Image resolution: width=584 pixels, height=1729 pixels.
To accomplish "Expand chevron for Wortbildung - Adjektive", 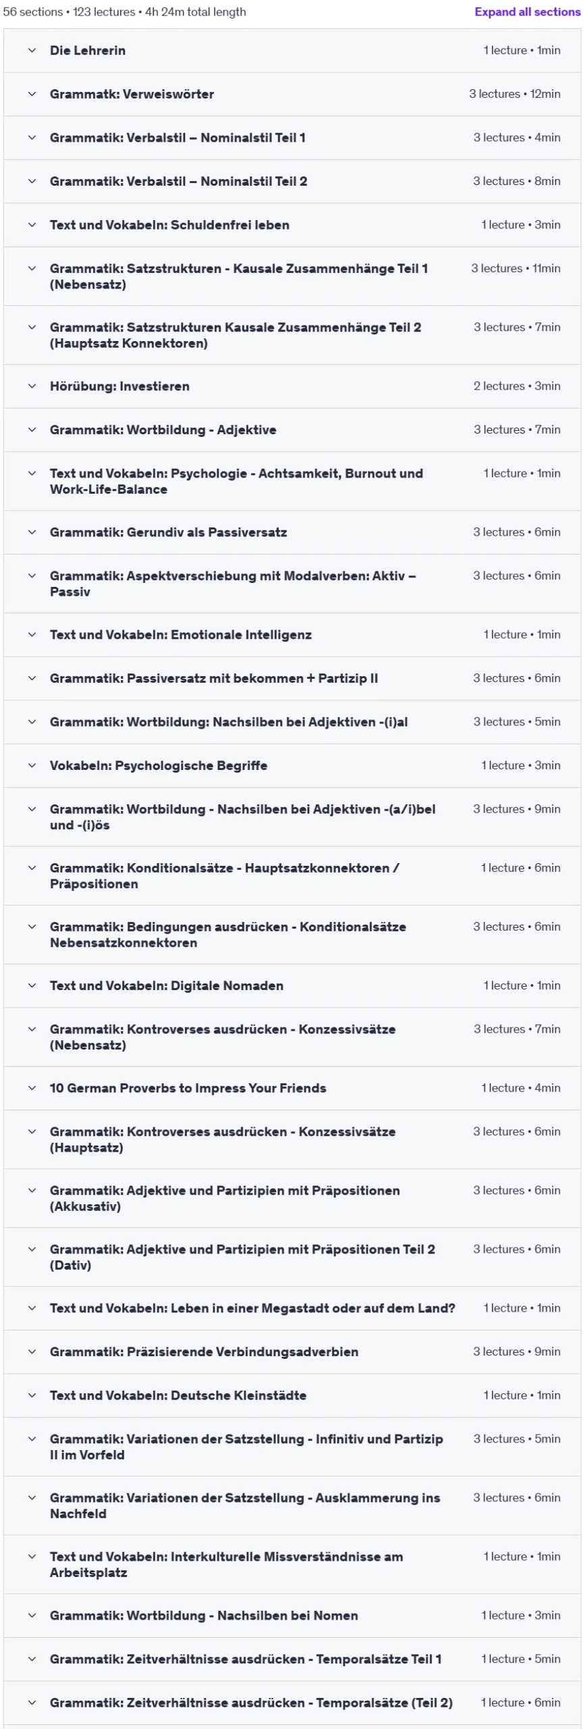I will click(32, 430).
